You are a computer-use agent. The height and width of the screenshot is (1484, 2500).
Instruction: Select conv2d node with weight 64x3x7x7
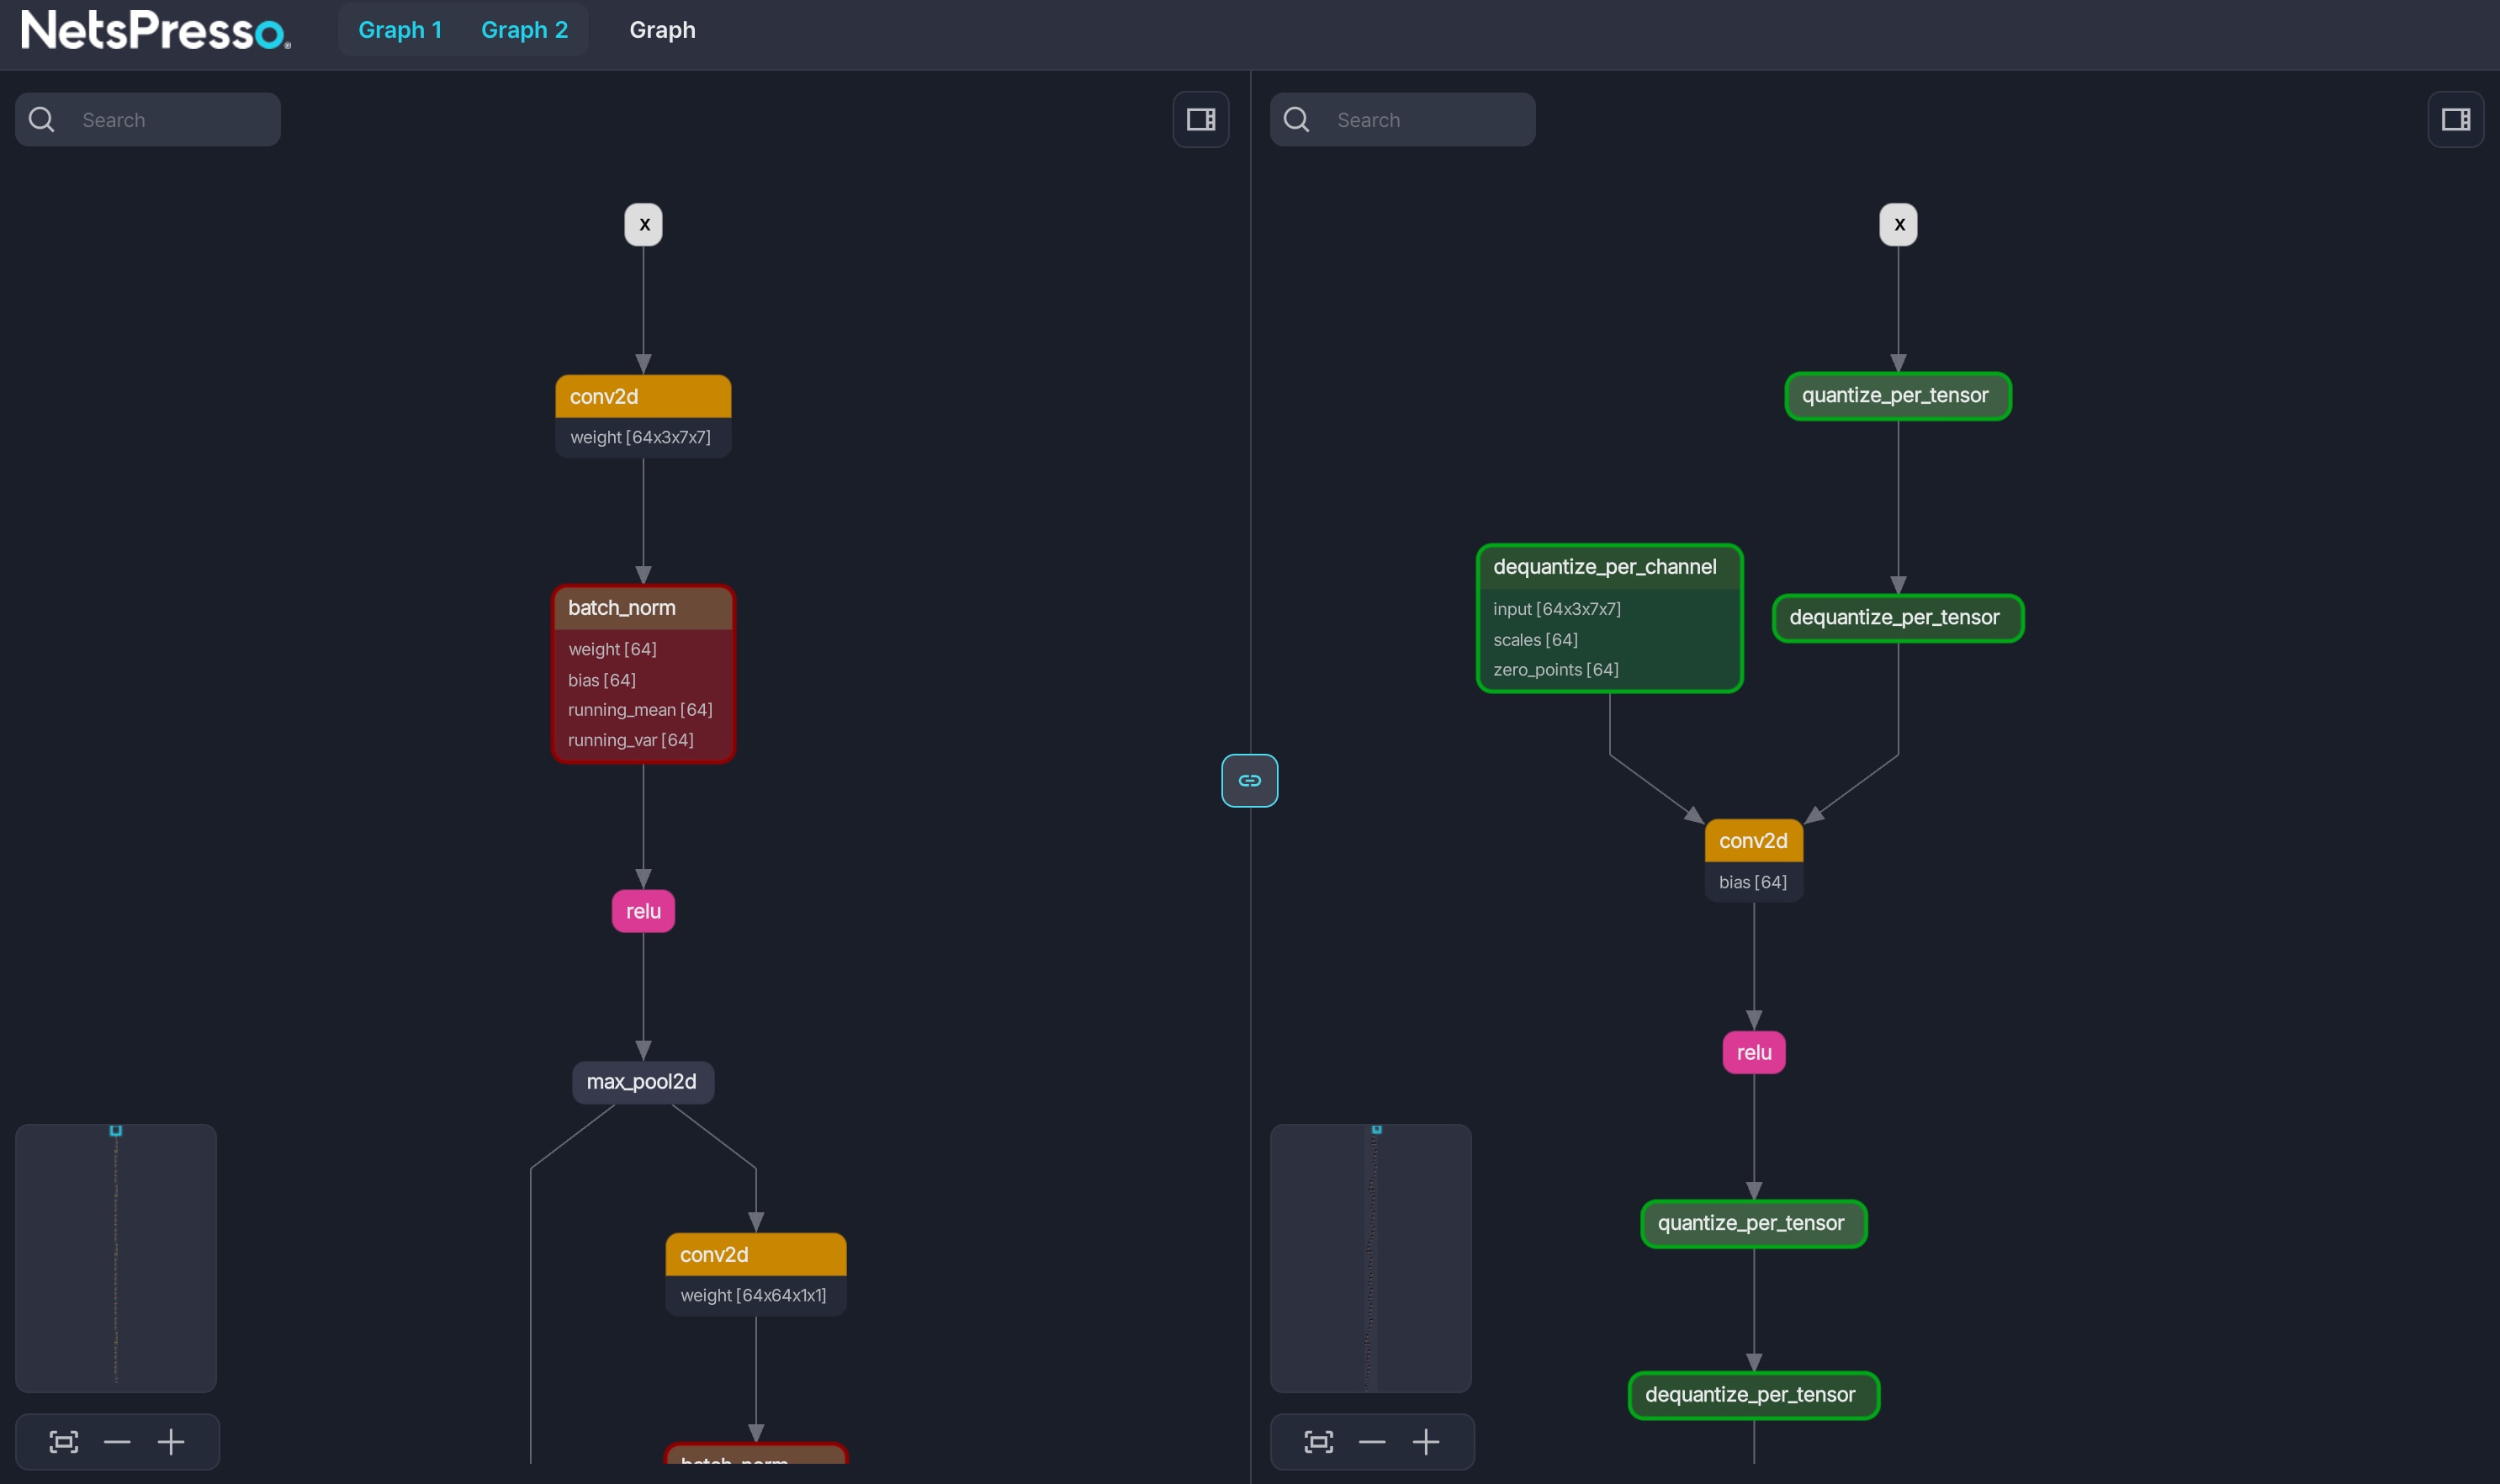[x=644, y=416]
